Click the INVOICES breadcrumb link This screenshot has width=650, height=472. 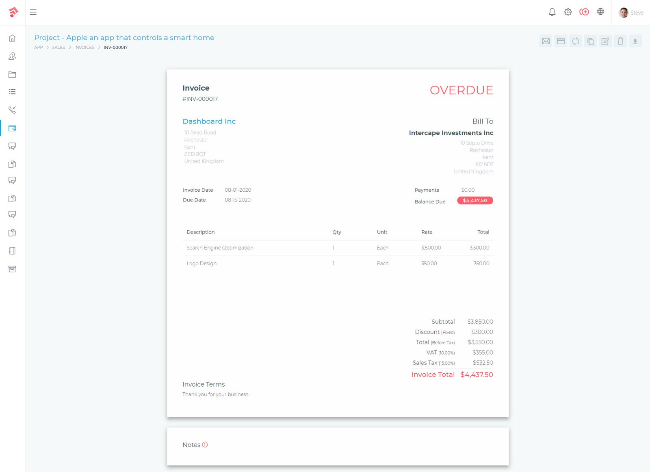click(x=84, y=48)
